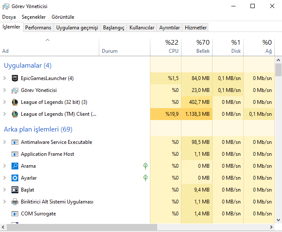This screenshot has height=232, width=282.
Task: Expand the EpicGamesLauncher process group
Action: click(x=5, y=78)
